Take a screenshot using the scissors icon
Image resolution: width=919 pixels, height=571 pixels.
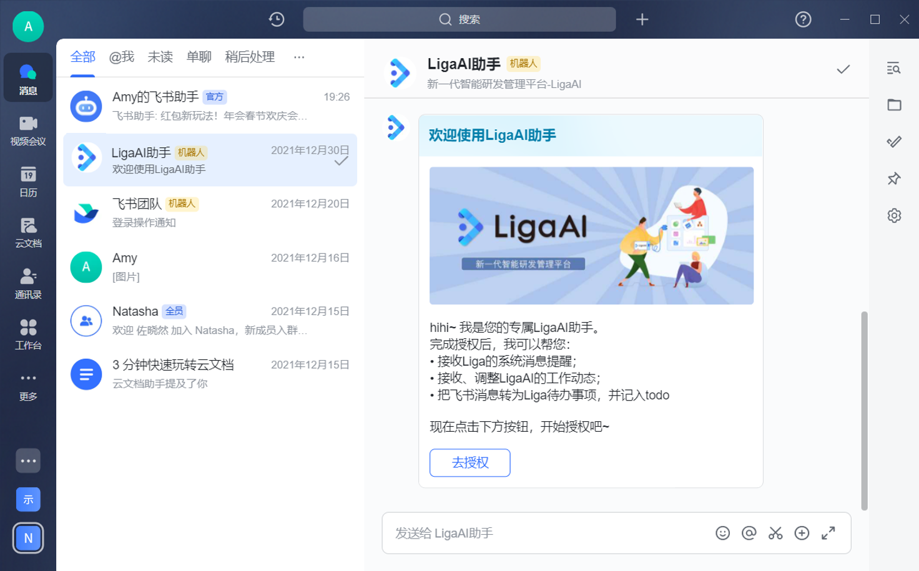pyautogui.click(x=775, y=534)
